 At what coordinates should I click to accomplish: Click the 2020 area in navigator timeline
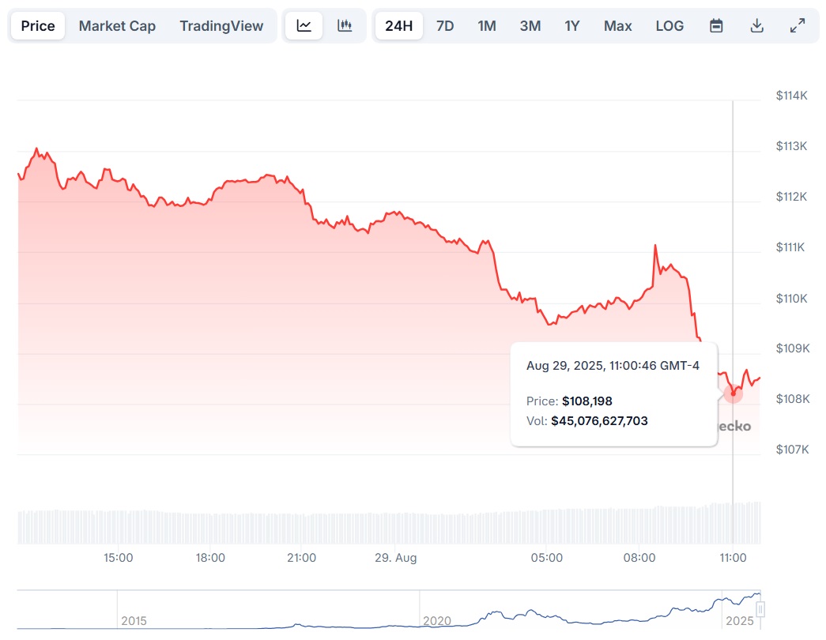pos(437,619)
